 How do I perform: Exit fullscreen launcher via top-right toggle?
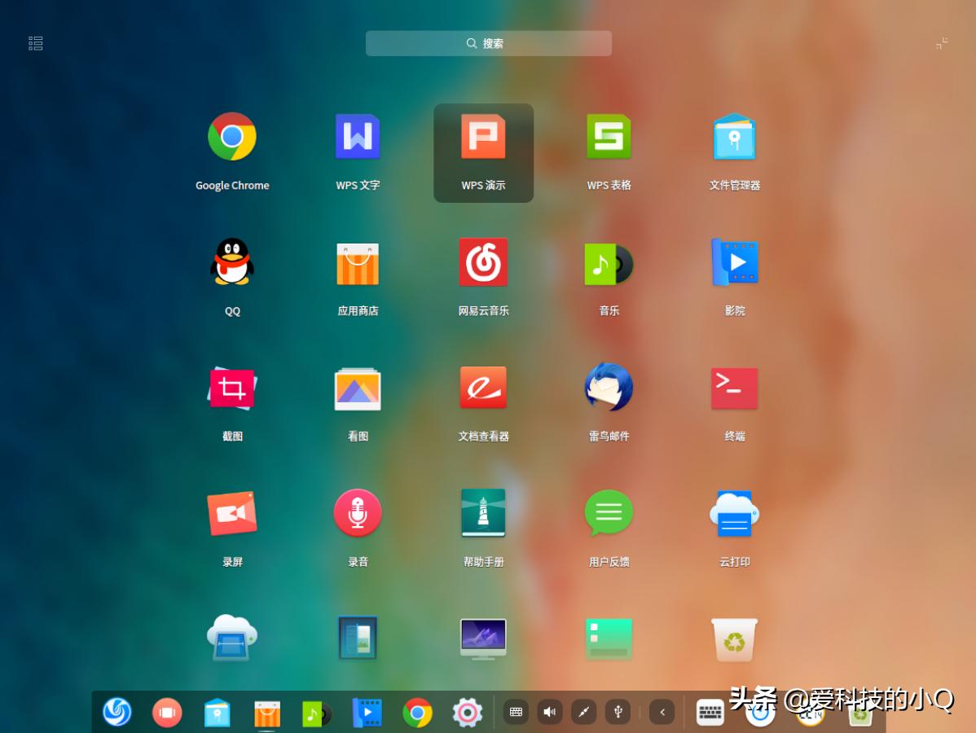(942, 42)
